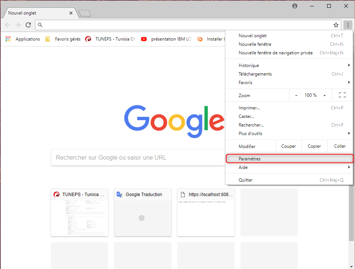Decrease zoom with the minus button
The image size is (355, 269).
[x=296, y=95]
